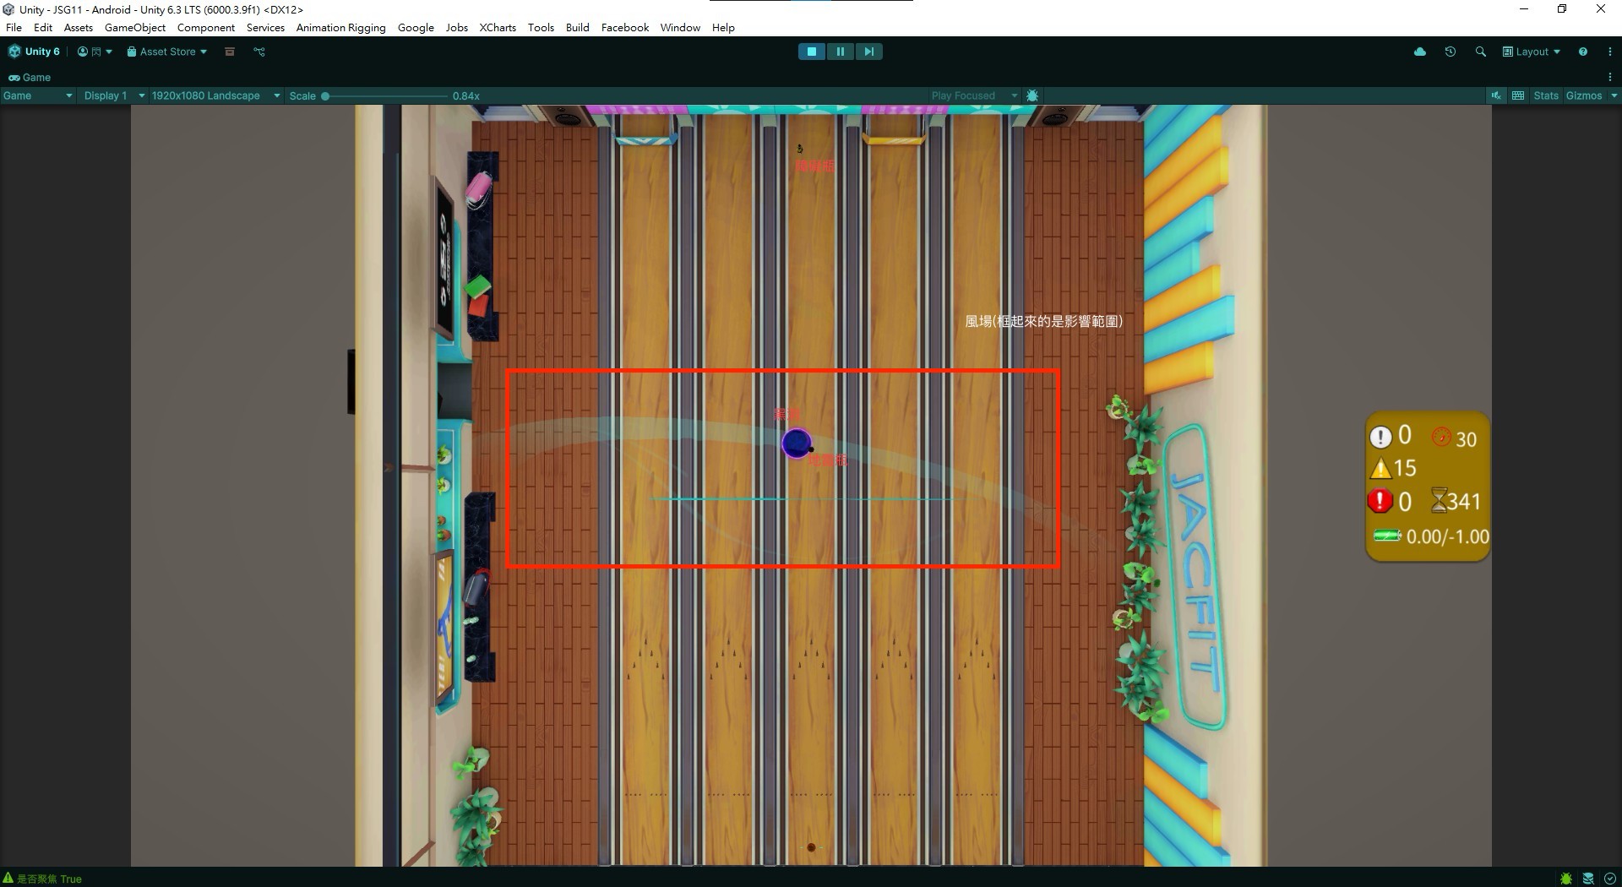The width and height of the screenshot is (1622, 887).
Task: Click the 0.00/-1.00 battery value text
Action: (1447, 536)
